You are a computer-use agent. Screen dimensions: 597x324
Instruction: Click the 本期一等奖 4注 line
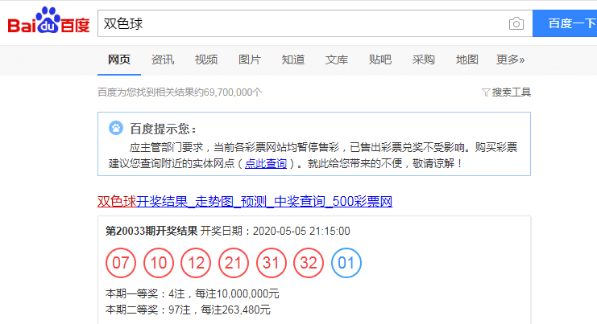tap(193, 293)
